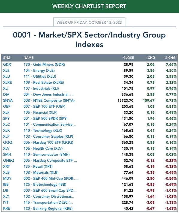The height and width of the screenshot is (213, 179).
Task: Open the 140 - Semiconductor (SMH) link
Action: click(x=46, y=154)
